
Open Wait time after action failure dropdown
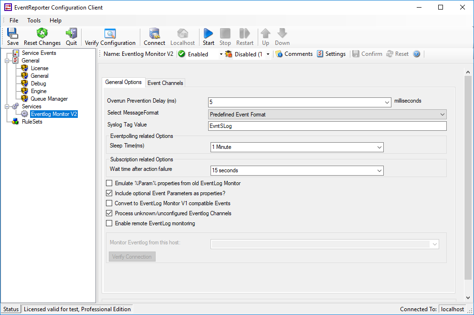click(x=379, y=171)
